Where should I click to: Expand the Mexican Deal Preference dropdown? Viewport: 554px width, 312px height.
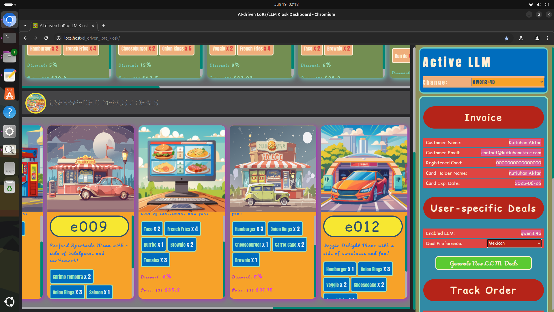click(x=514, y=243)
